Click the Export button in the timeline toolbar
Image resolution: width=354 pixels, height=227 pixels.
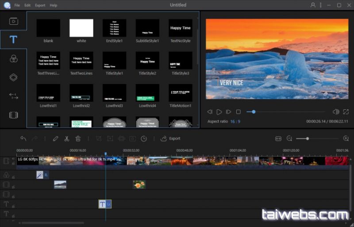tap(170, 139)
